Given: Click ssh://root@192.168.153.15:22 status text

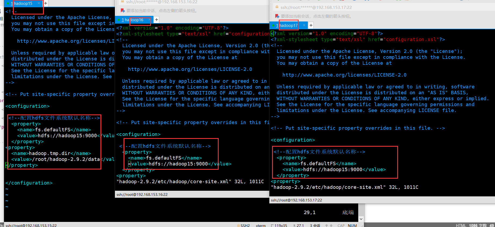Looking at the screenshot, I should [x=31, y=225].
